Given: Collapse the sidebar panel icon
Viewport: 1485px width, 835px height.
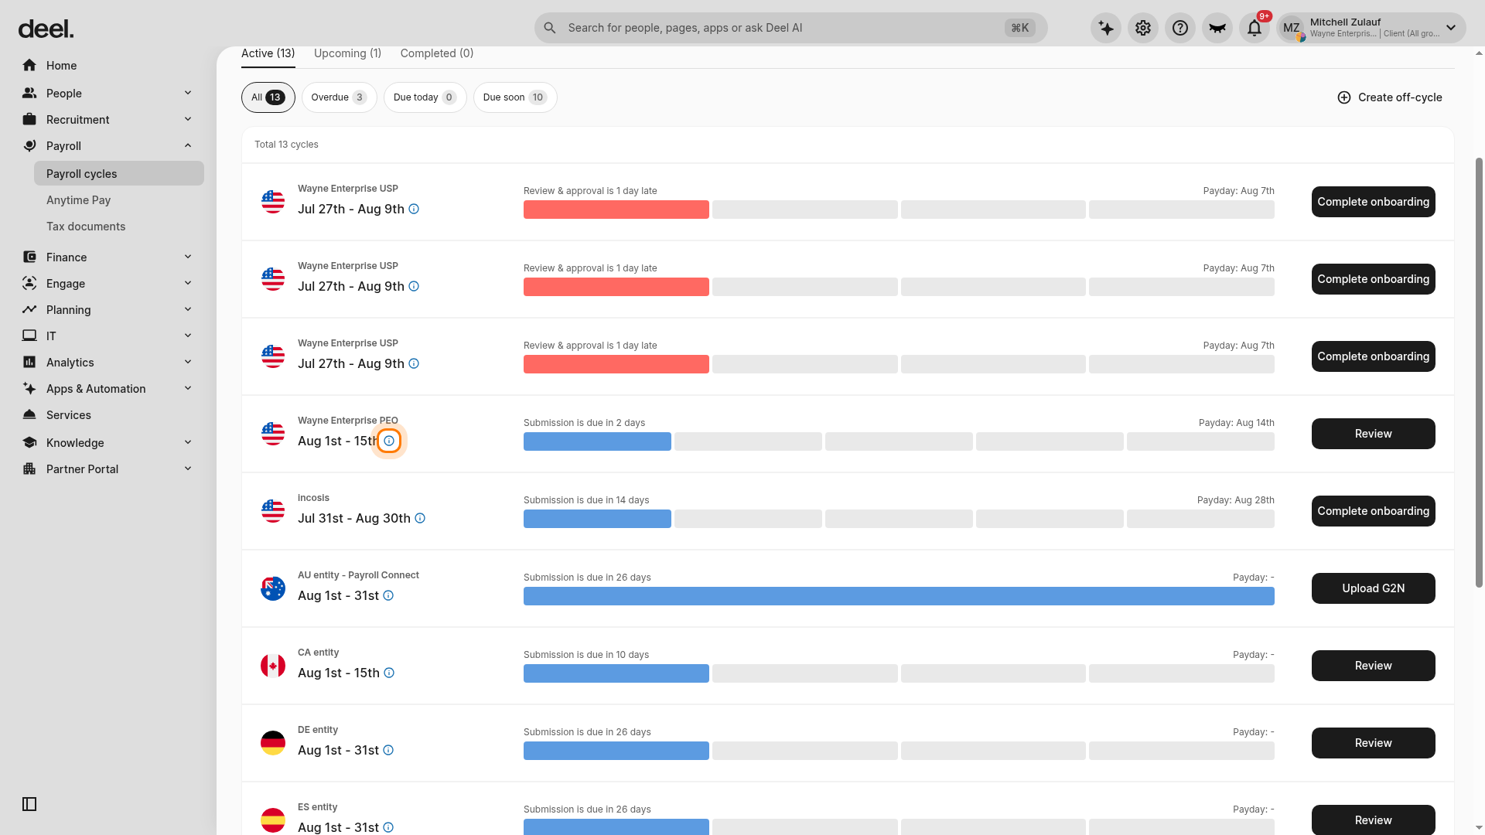Looking at the screenshot, I should coord(29,804).
